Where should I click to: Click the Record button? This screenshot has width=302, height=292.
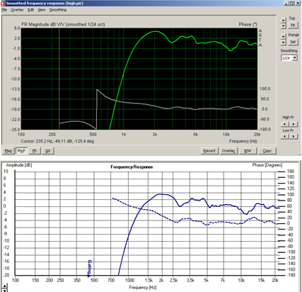(x=209, y=151)
